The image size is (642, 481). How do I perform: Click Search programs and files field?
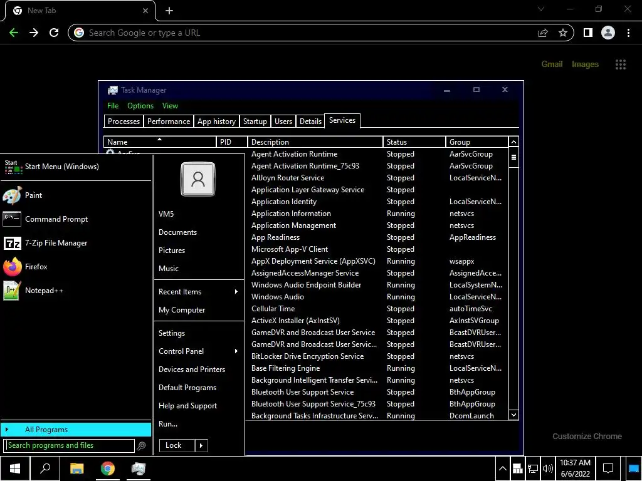[x=69, y=445]
